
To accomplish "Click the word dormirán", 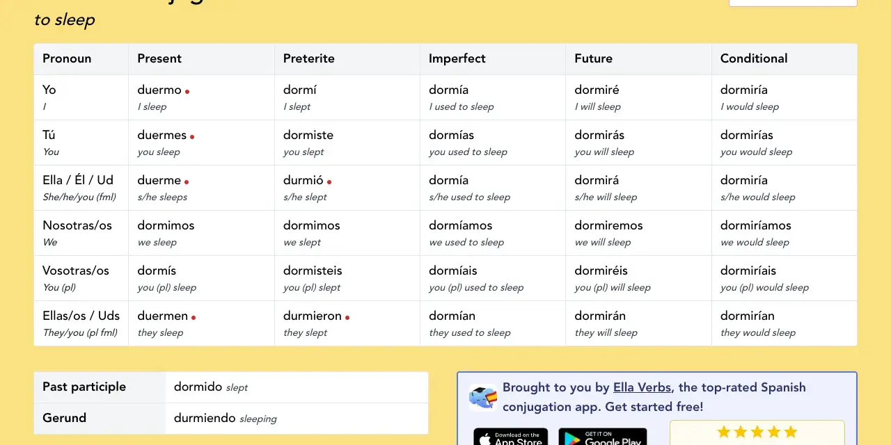I will click(600, 316).
